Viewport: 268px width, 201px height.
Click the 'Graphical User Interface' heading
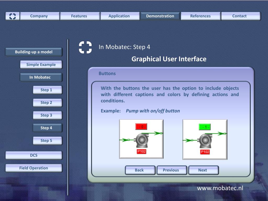tap(169, 59)
